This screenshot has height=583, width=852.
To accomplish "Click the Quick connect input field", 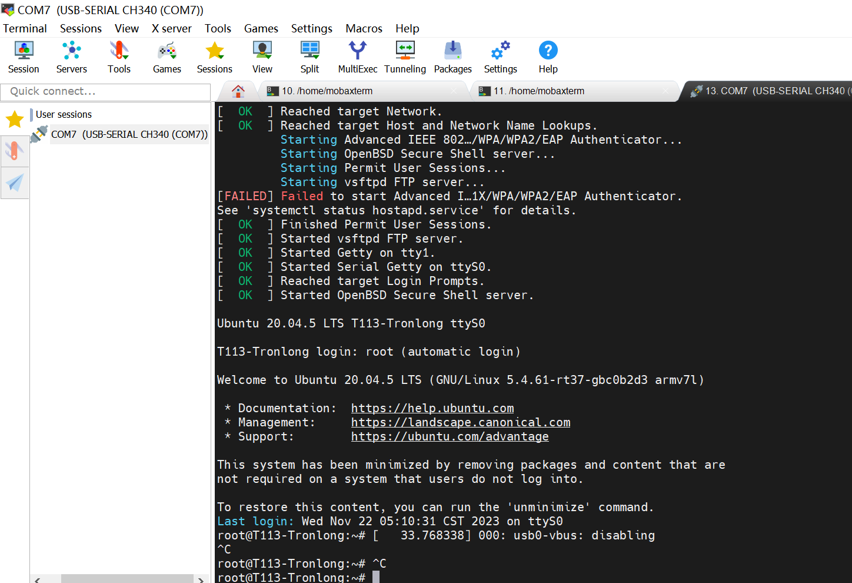I will 106,92.
